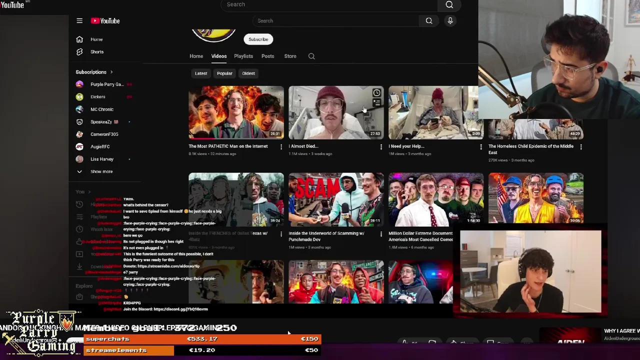The width and height of the screenshot is (640, 360).
Task: Click the outer top bar Search field
Action: point(328,4)
